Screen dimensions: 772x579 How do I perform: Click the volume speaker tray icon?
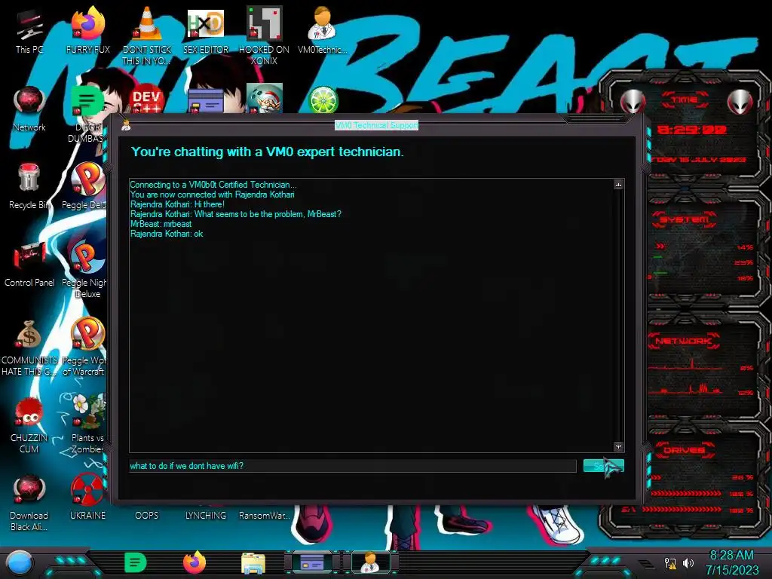(x=688, y=562)
